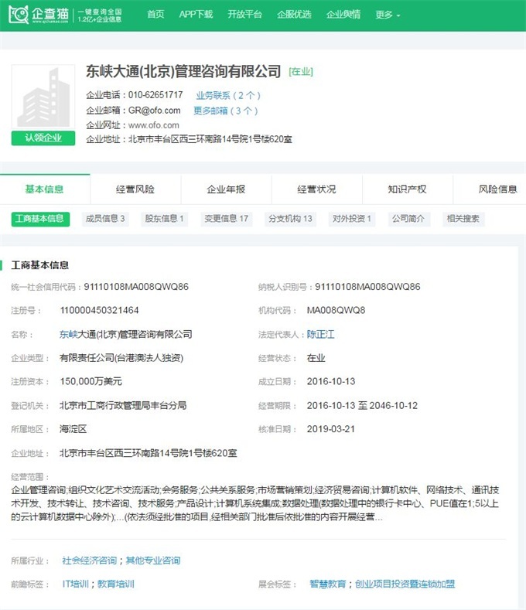Click the 所属地区 value 海淀区

(x=73, y=429)
